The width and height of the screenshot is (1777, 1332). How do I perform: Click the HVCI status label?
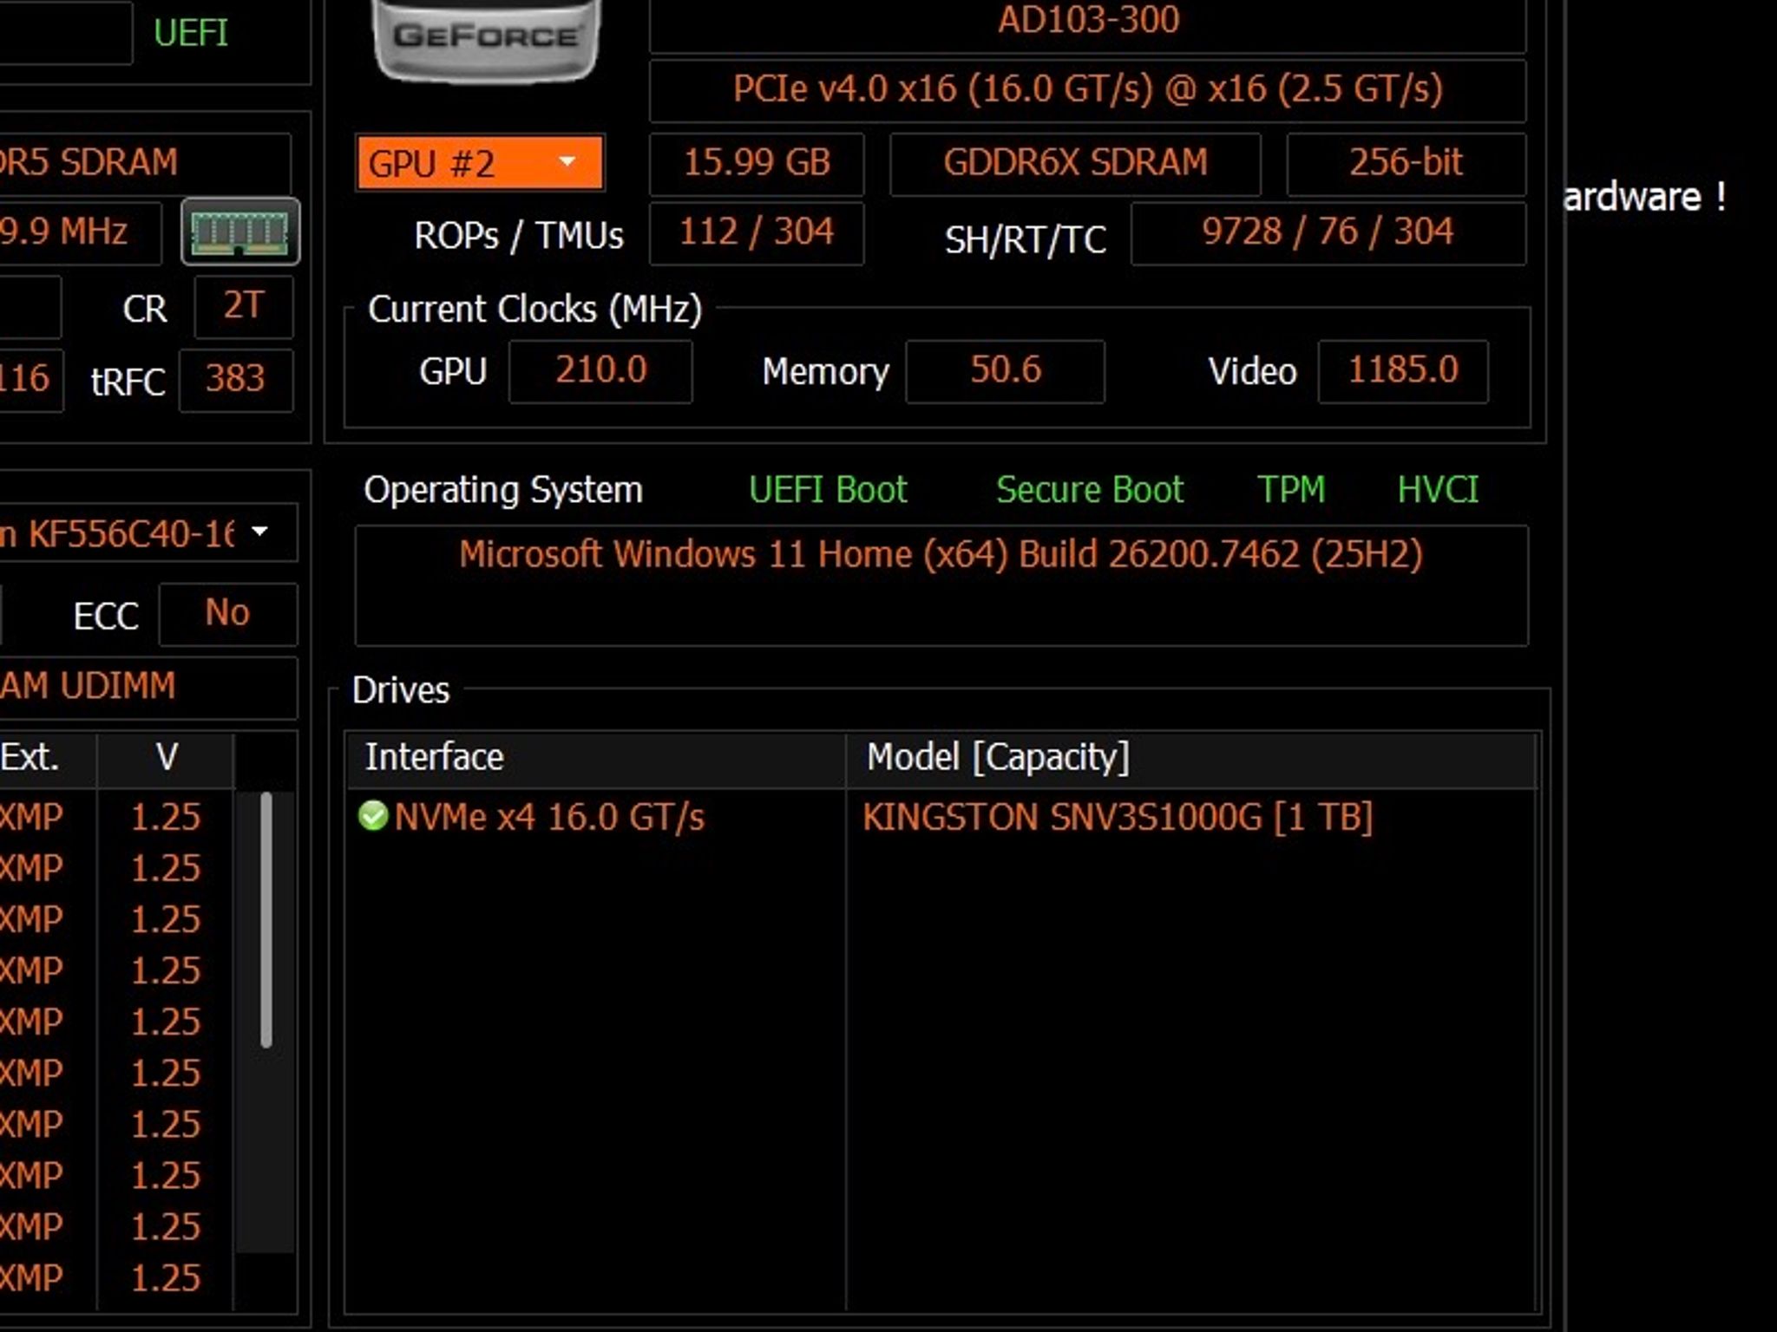pyautogui.click(x=1438, y=490)
